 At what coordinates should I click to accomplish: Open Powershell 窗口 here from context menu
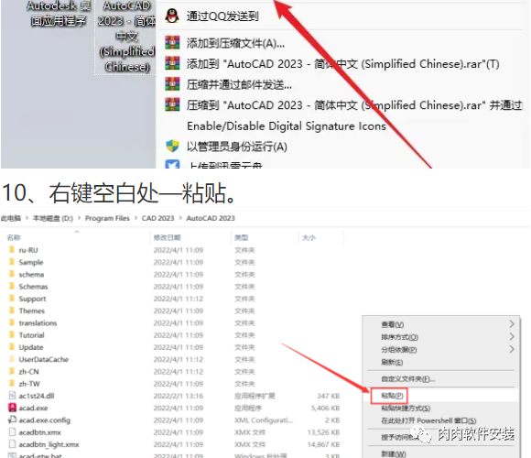pyautogui.click(x=428, y=420)
